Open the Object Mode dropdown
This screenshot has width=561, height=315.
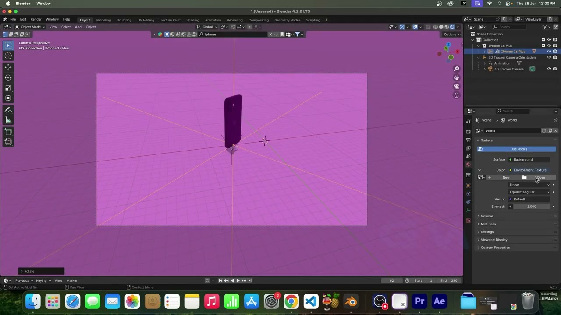point(30,27)
